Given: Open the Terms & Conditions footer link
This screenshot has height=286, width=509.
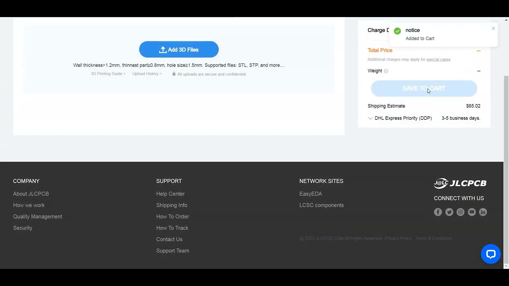Looking at the screenshot, I should tap(433, 238).
